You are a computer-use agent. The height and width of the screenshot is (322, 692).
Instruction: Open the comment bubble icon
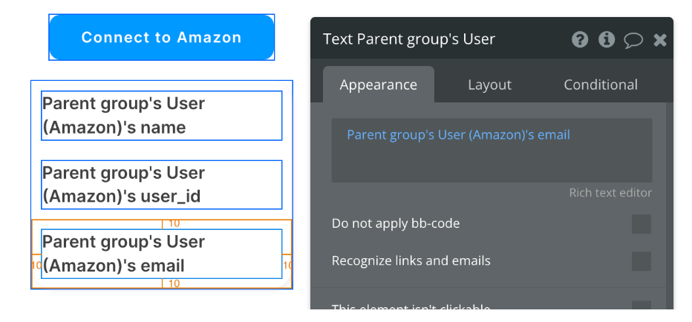[633, 40]
